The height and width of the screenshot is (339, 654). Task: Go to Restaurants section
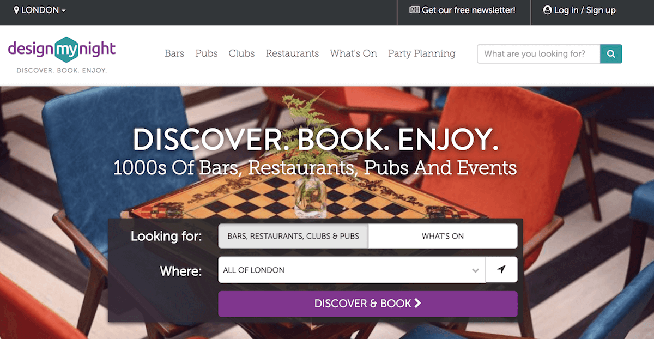pyautogui.click(x=292, y=53)
